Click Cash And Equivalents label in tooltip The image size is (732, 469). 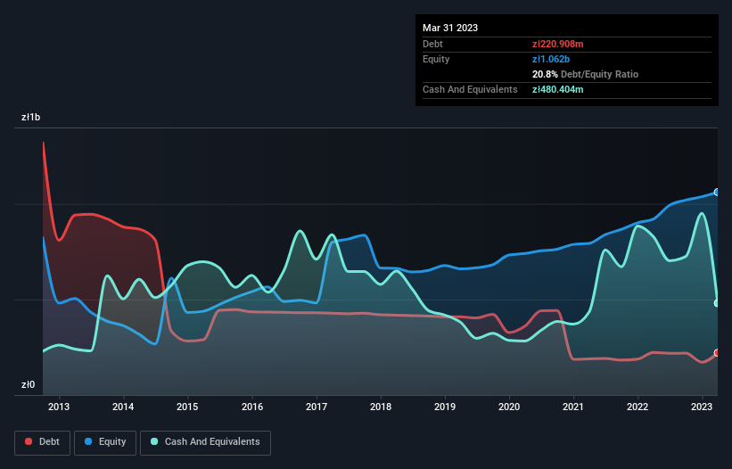click(x=470, y=89)
